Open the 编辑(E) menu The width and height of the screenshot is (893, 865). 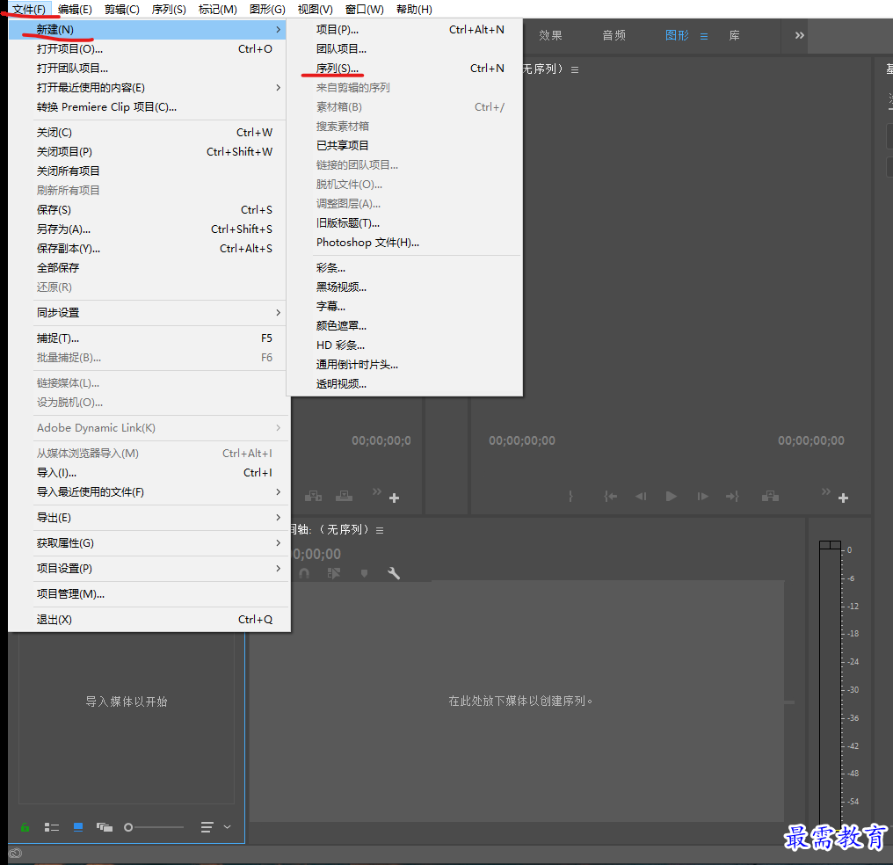tap(75, 9)
